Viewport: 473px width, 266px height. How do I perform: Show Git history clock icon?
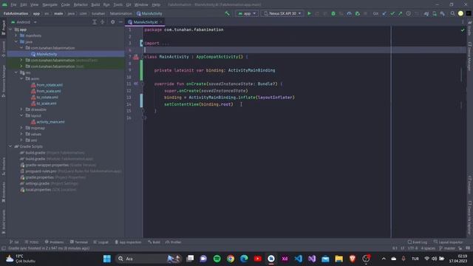408,13
